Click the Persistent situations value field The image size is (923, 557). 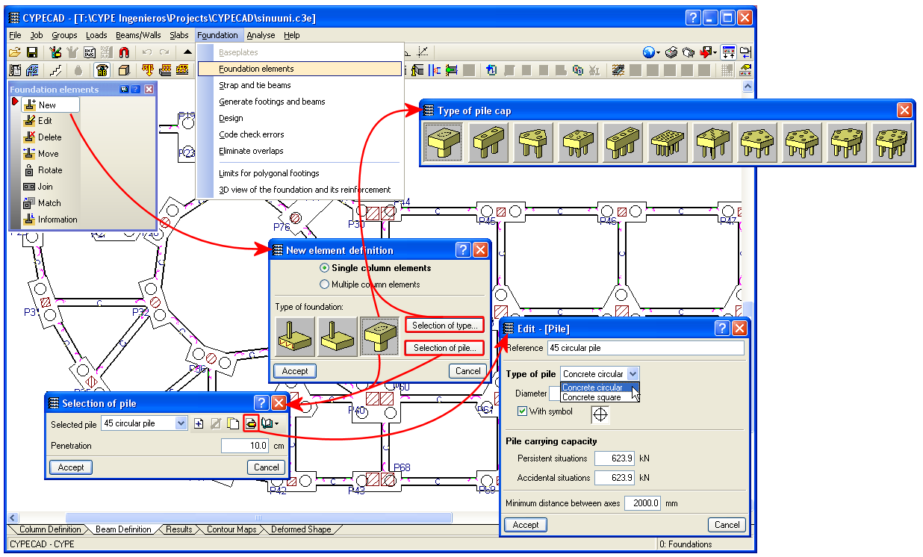tap(615, 458)
